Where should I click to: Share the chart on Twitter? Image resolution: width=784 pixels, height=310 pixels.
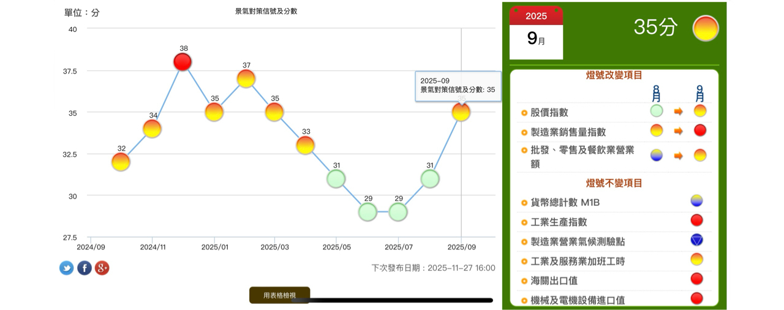66,268
